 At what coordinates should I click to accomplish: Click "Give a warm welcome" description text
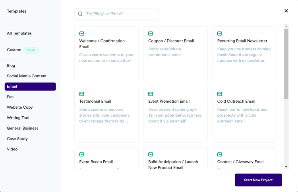click(106, 58)
